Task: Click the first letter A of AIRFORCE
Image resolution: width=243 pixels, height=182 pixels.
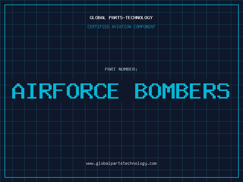Action: point(18,91)
